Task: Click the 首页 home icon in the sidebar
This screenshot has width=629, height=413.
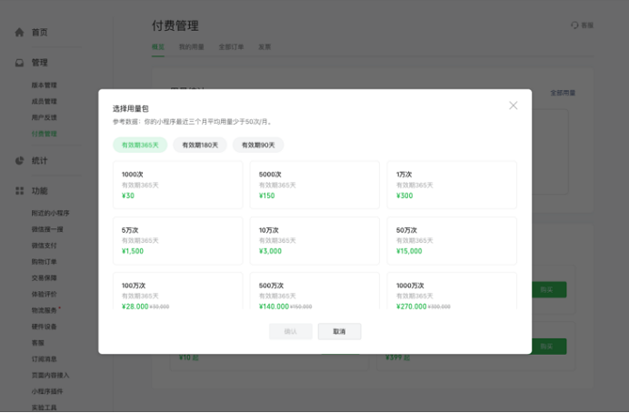Action: tap(19, 32)
